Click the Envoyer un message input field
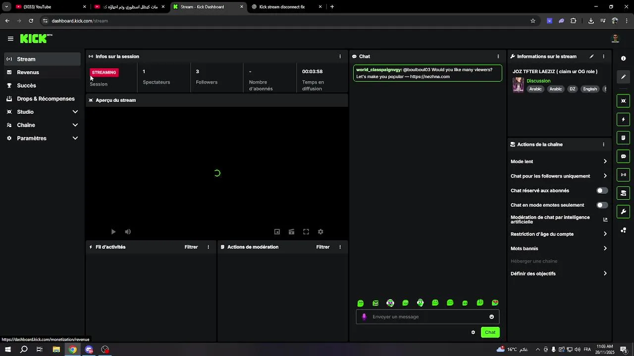 [427, 317]
